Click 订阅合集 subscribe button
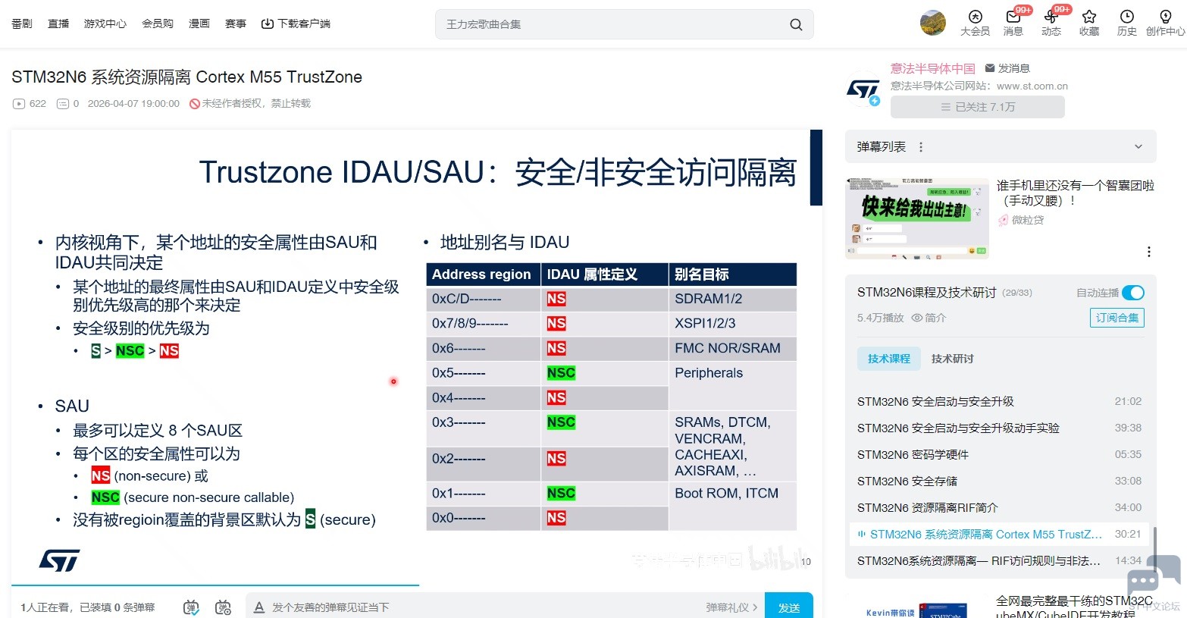This screenshot has width=1187, height=618. click(1117, 318)
